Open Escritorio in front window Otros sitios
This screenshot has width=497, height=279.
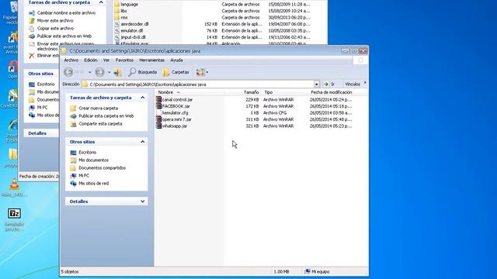[88, 153]
